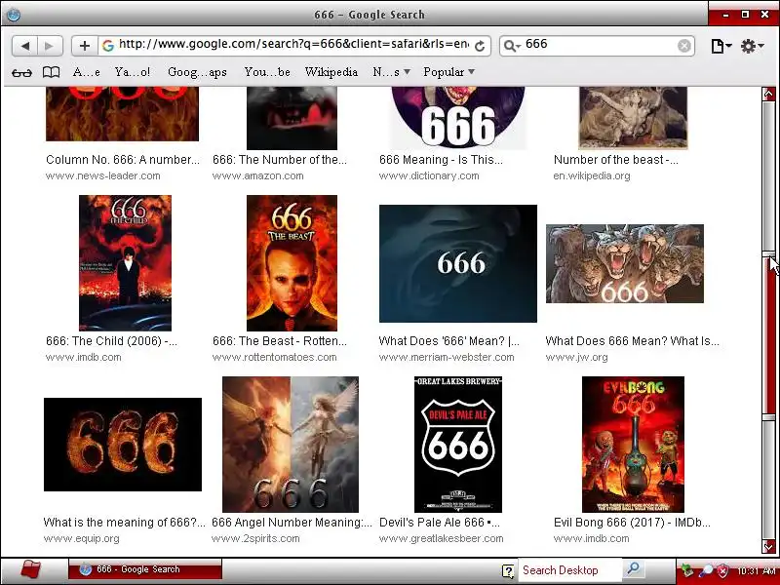
Task: Expand the Popular bookmarks folder
Action: [x=448, y=72]
